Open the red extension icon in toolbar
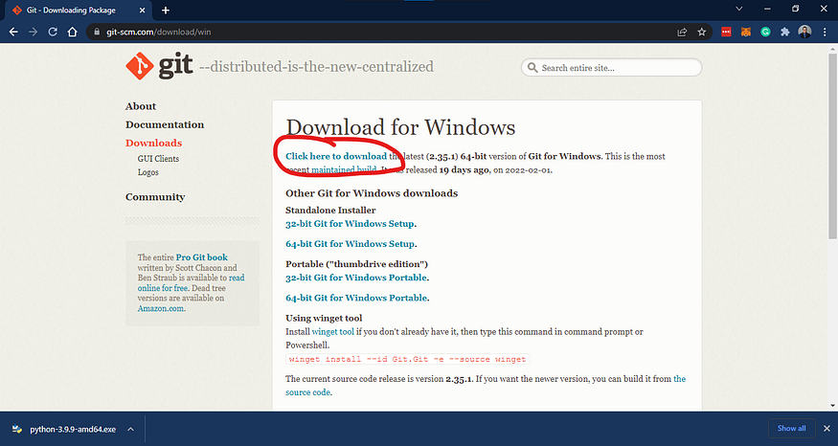 (726, 32)
